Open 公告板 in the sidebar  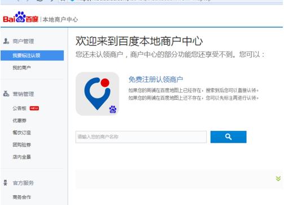tap(19, 108)
